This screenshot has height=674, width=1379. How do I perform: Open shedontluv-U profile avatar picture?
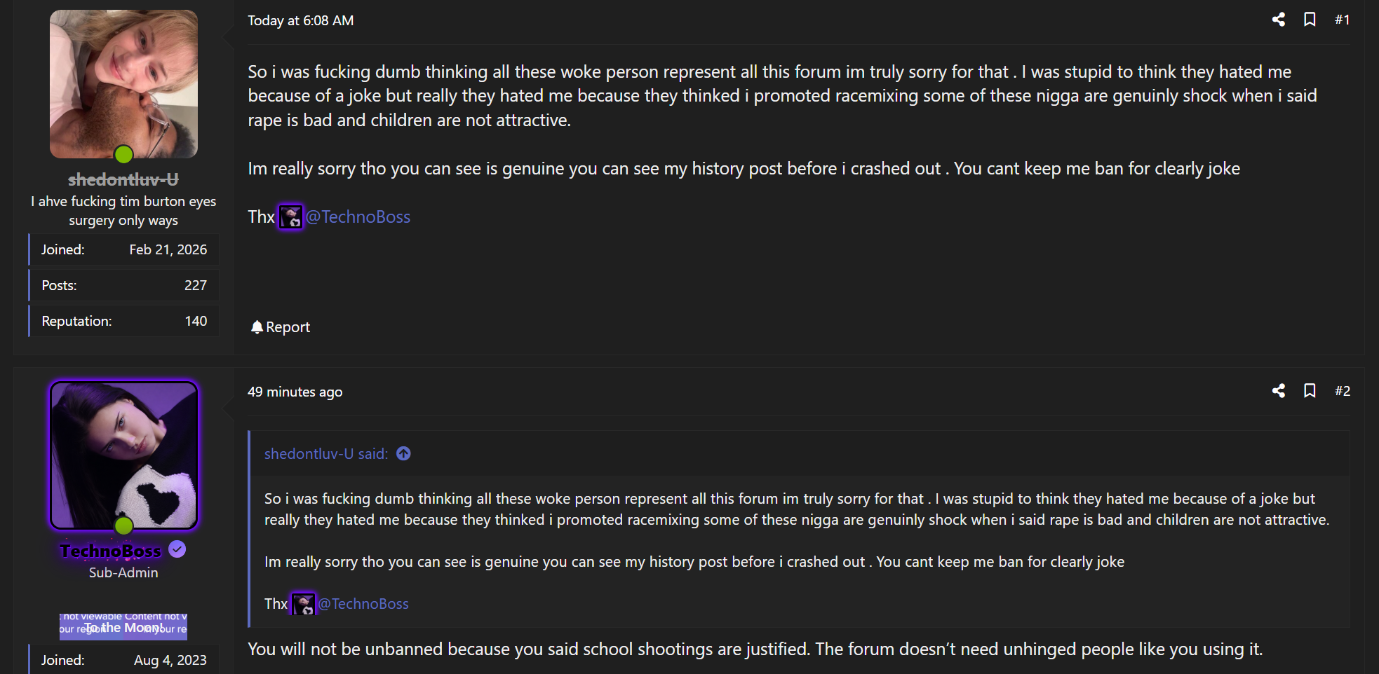coord(123,84)
